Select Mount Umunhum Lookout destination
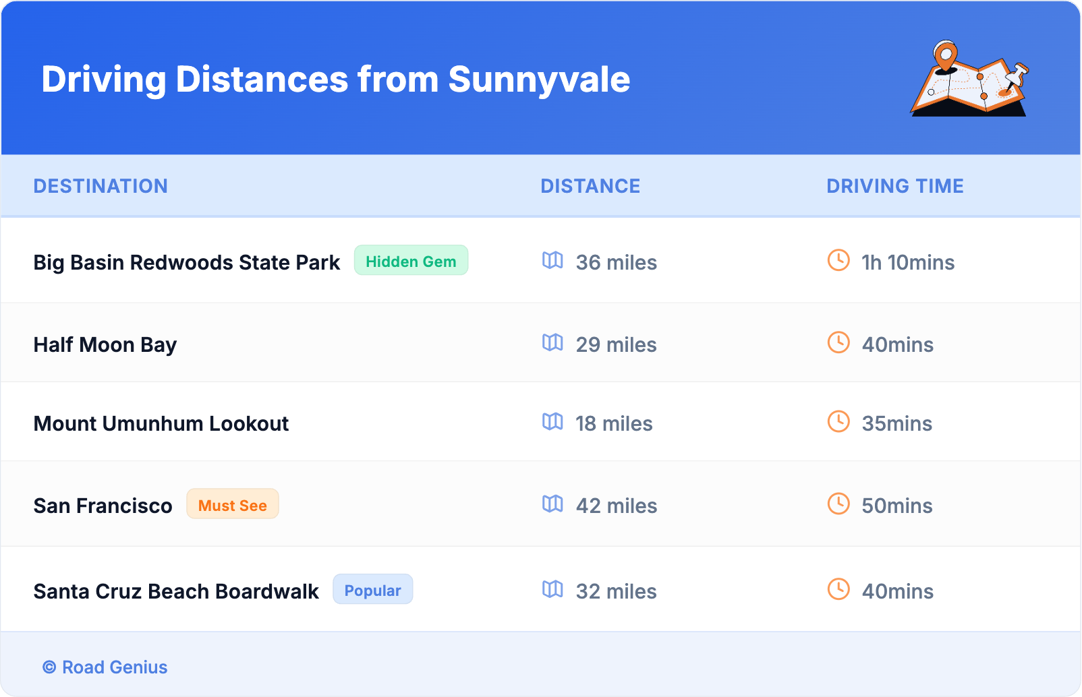Image resolution: width=1082 pixels, height=697 pixels. point(161,423)
